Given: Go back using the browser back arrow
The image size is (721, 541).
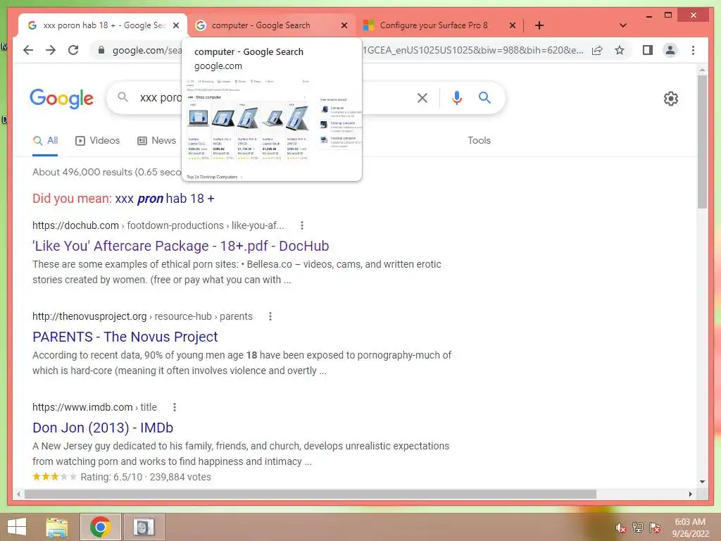Looking at the screenshot, I should 28,50.
